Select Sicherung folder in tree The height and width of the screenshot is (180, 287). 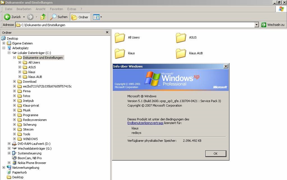tap(30, 125)
